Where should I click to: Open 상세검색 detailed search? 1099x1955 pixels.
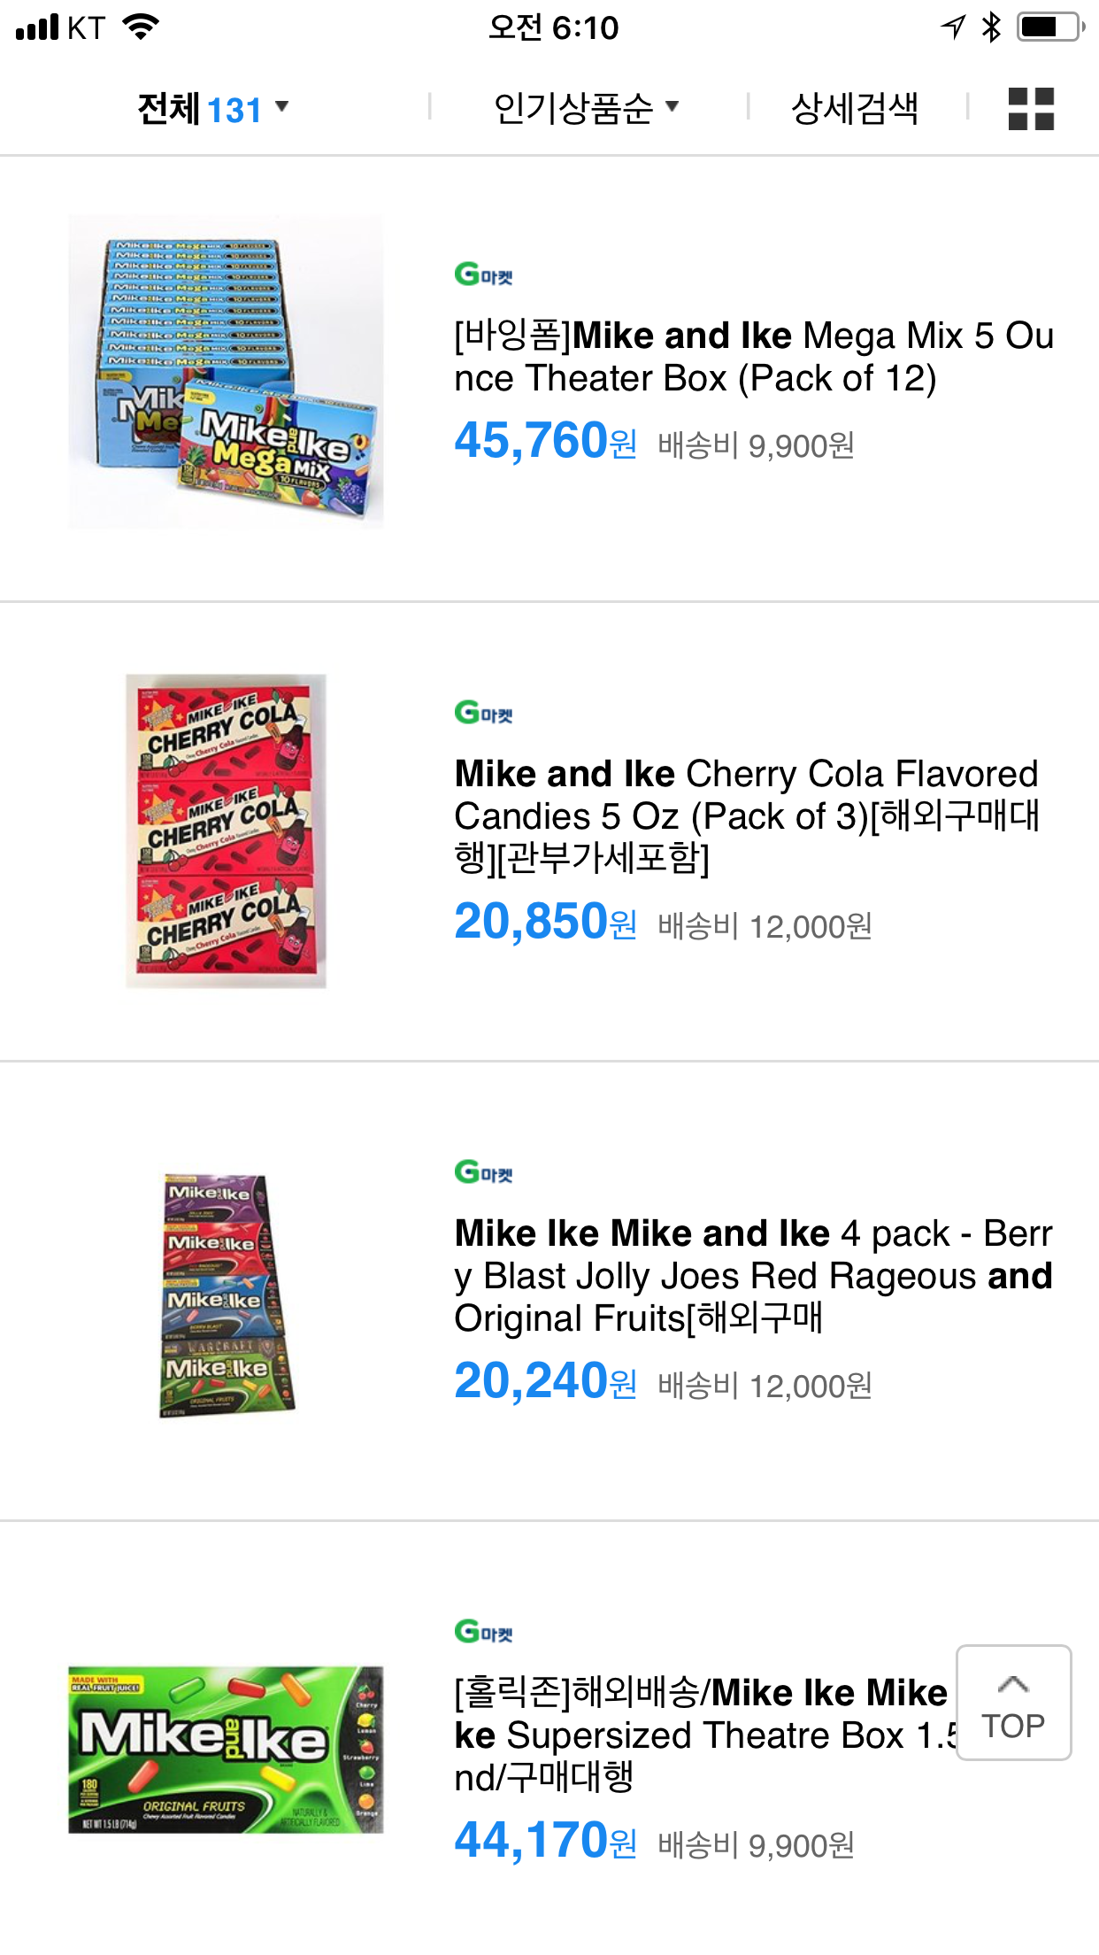tap(854, 109)
